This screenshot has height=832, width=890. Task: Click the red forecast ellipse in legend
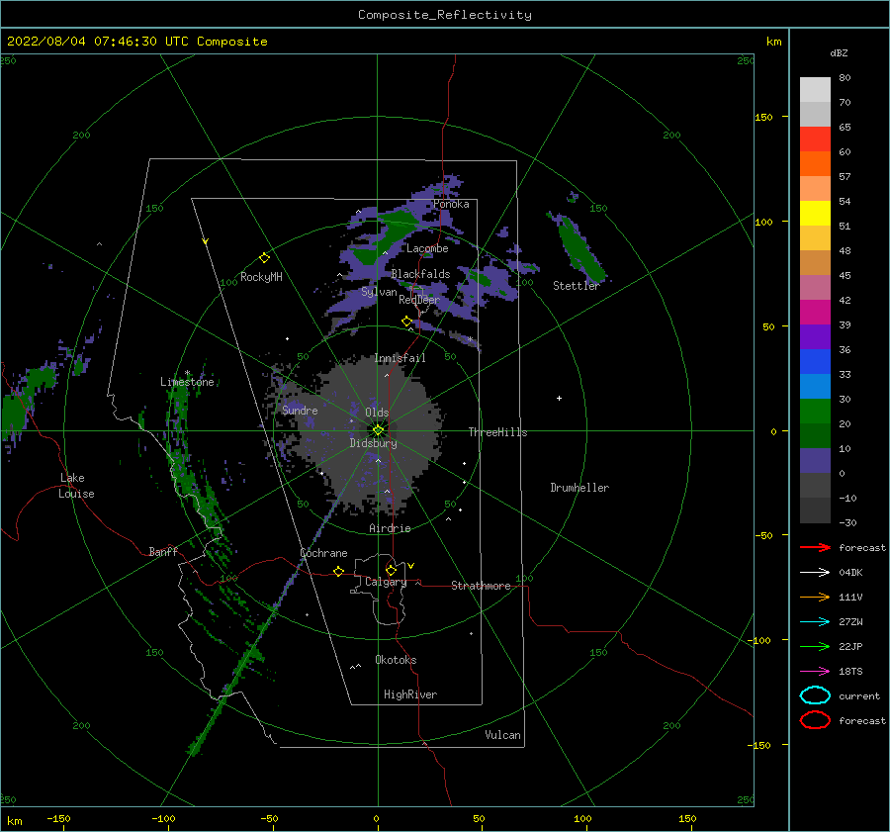pos(815,720)
